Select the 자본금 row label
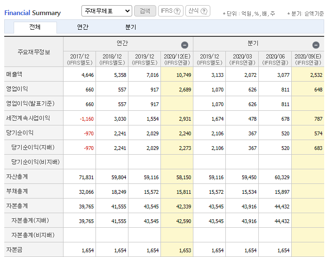 (x=14, y=249)
